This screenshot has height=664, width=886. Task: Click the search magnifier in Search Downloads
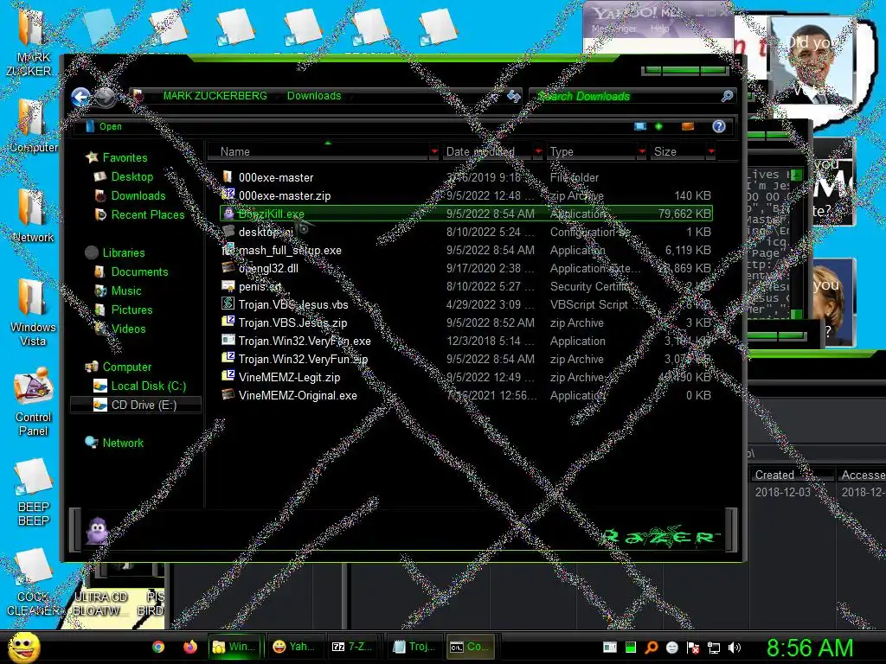[x=727, y=96]
